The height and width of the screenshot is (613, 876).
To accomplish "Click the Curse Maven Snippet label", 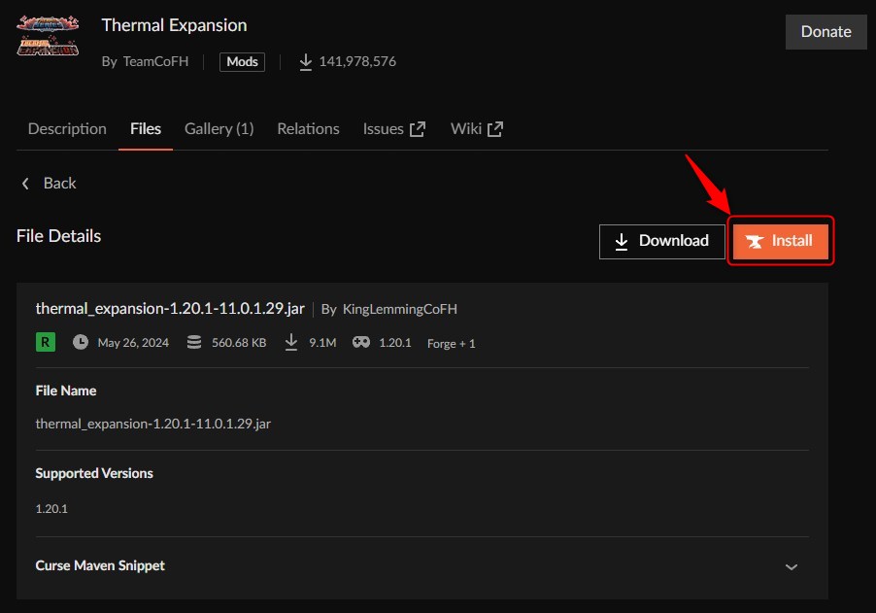I will tap(100, 565).
